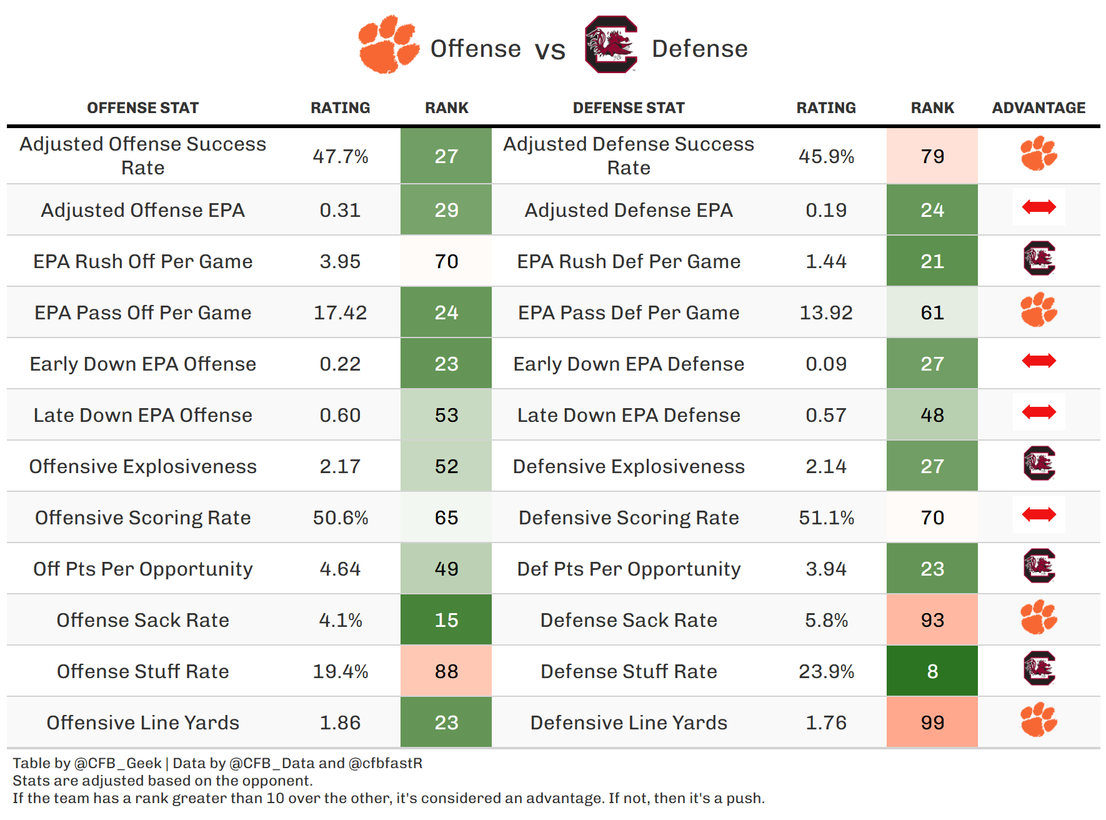The image size is (1106, 820).
Task: Click the ADVANTAGE column header
Action: pos(1039,108)
